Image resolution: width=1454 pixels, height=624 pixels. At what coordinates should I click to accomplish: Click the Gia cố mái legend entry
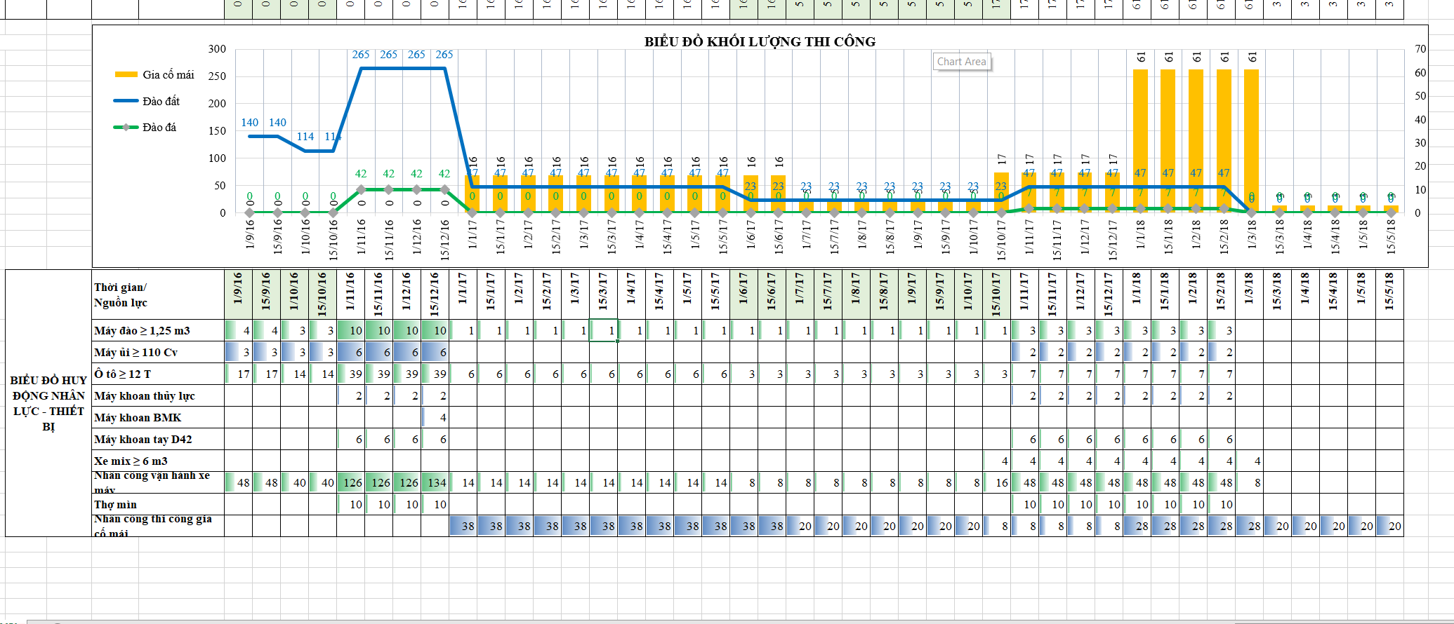tap(154, 74)
